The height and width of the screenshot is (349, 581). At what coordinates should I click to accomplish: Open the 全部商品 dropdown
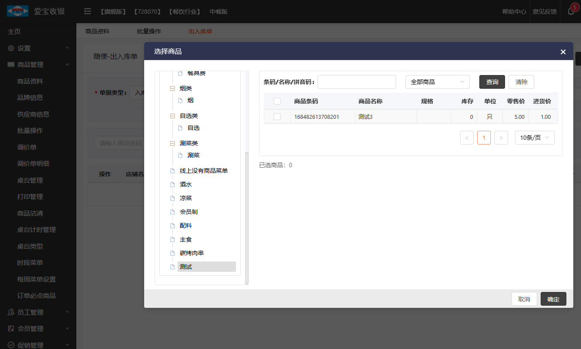click(438, 82)
